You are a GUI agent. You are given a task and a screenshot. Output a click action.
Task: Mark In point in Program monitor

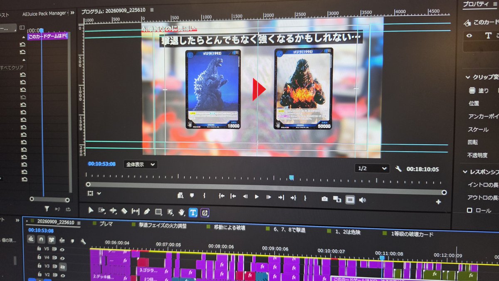point(204,196)
